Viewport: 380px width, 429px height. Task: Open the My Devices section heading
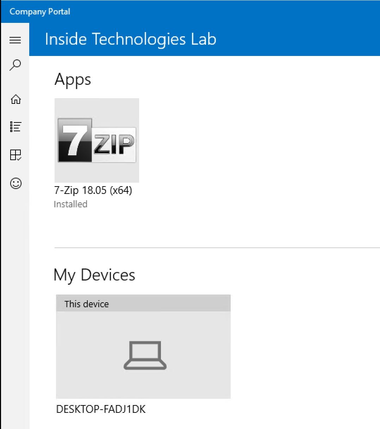pyautogui.click(x=94, y=275)
